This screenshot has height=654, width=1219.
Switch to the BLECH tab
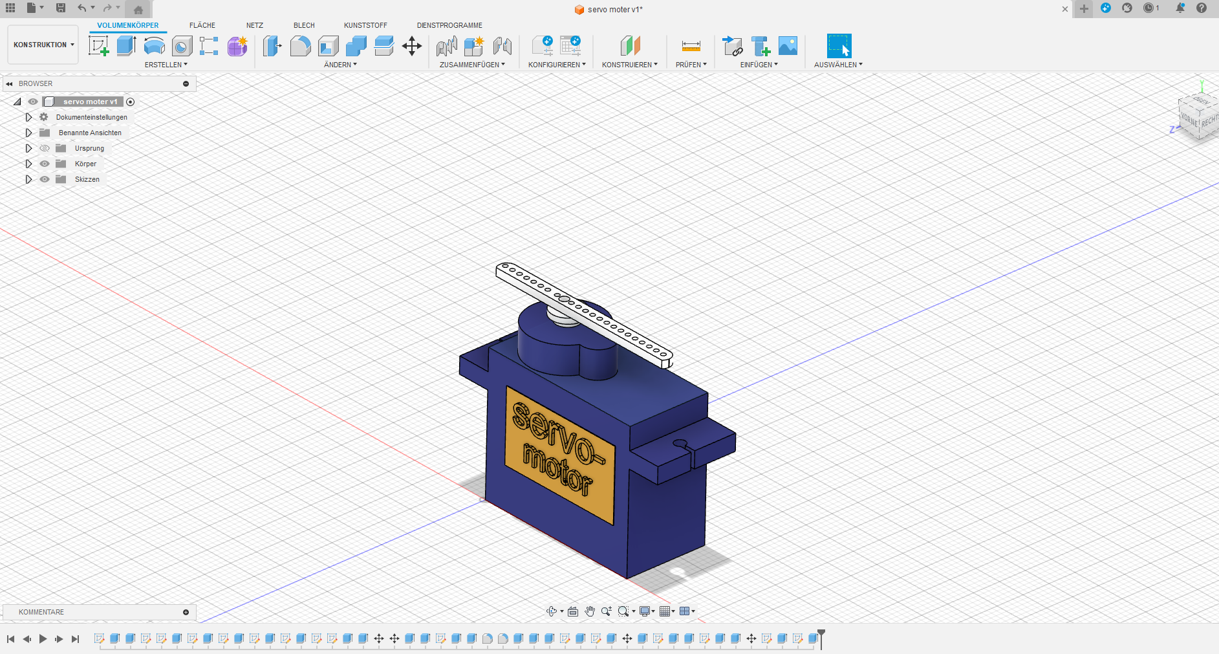[x=304, y=25]
